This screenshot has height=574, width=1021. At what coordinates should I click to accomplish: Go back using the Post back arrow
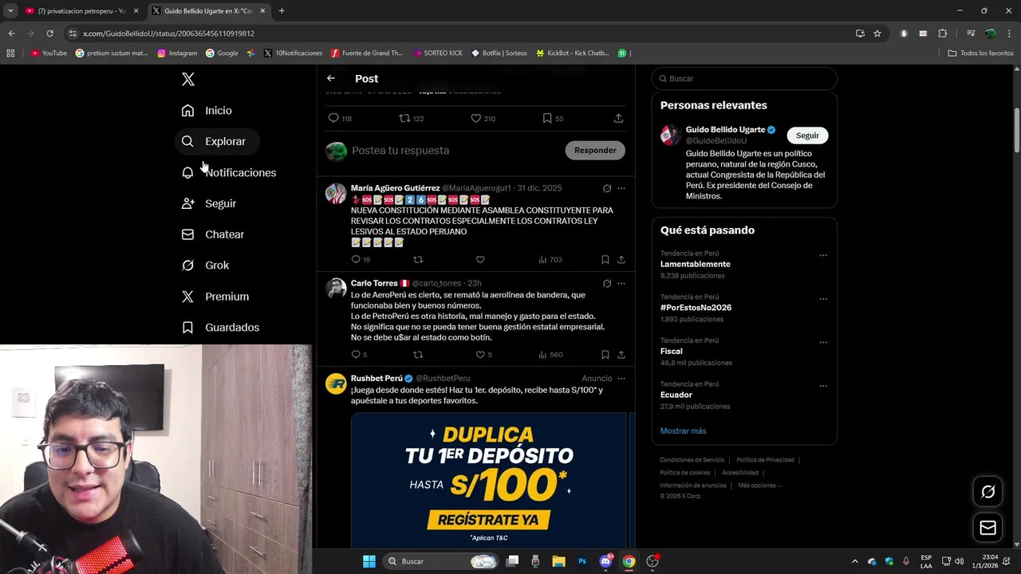click(331, 78)
